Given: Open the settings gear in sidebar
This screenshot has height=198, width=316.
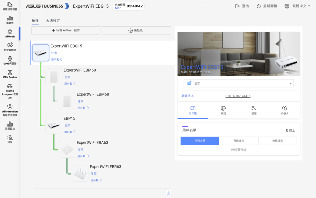Looking at the screenshot, I should 10,137.
